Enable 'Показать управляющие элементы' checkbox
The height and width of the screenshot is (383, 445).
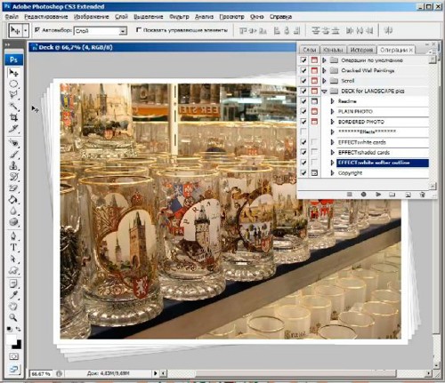(139, 30)
